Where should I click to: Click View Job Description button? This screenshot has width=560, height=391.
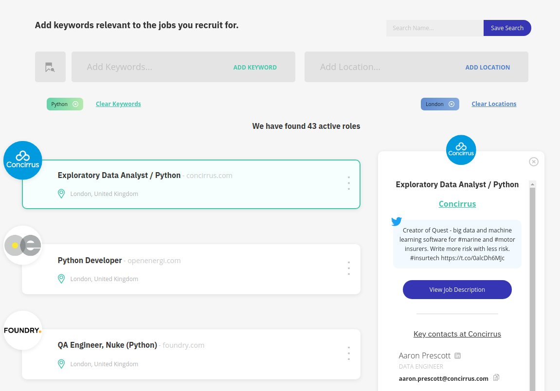click(x=457, y=289)
